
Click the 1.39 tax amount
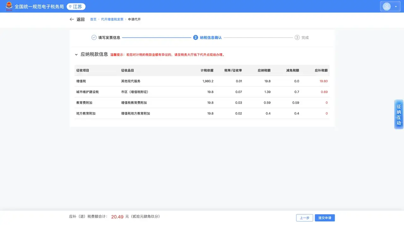(267, 92)
